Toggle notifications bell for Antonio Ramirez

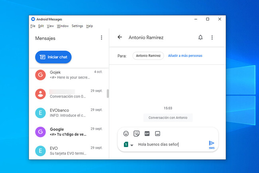200,38
